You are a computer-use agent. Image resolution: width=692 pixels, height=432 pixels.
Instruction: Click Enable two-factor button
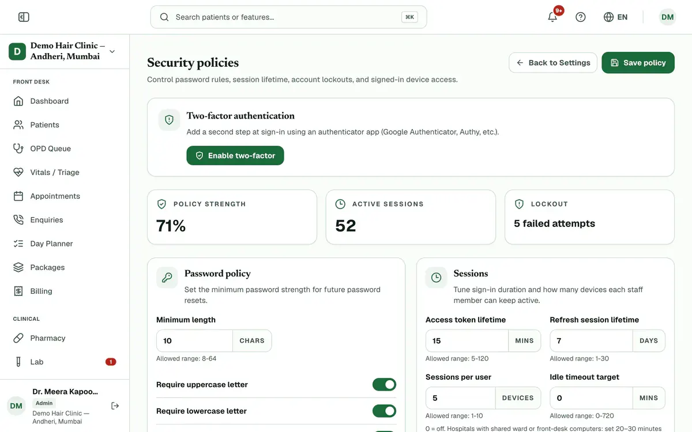(x=235, y=156)
